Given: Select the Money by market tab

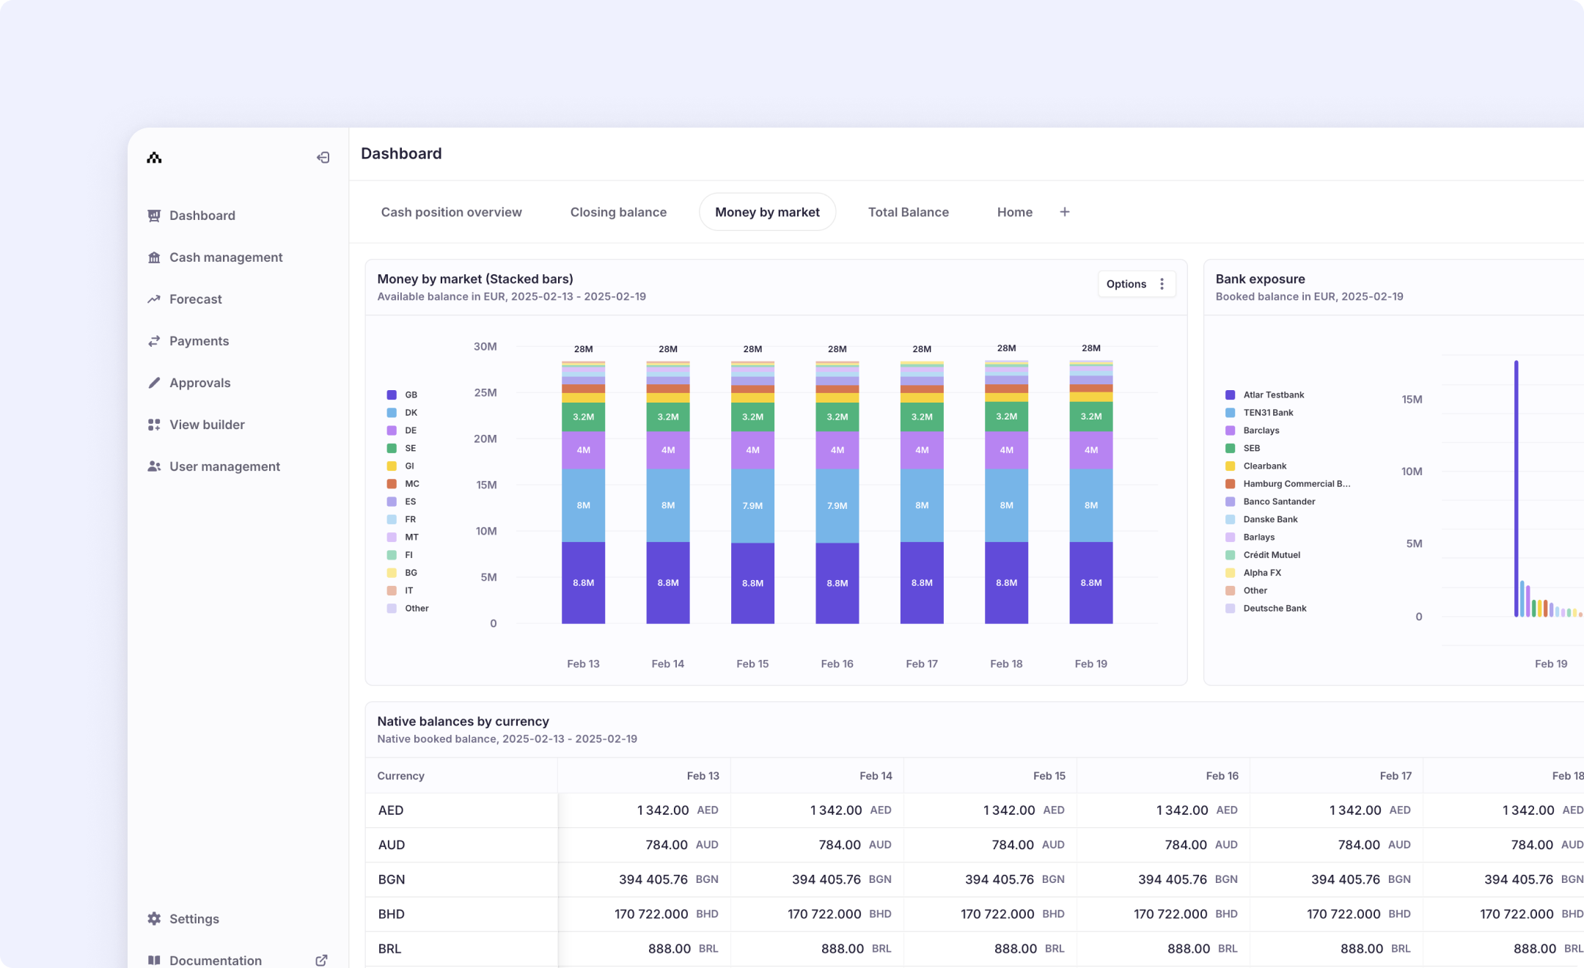Looking at the screenshot, I should click(767, 212).
